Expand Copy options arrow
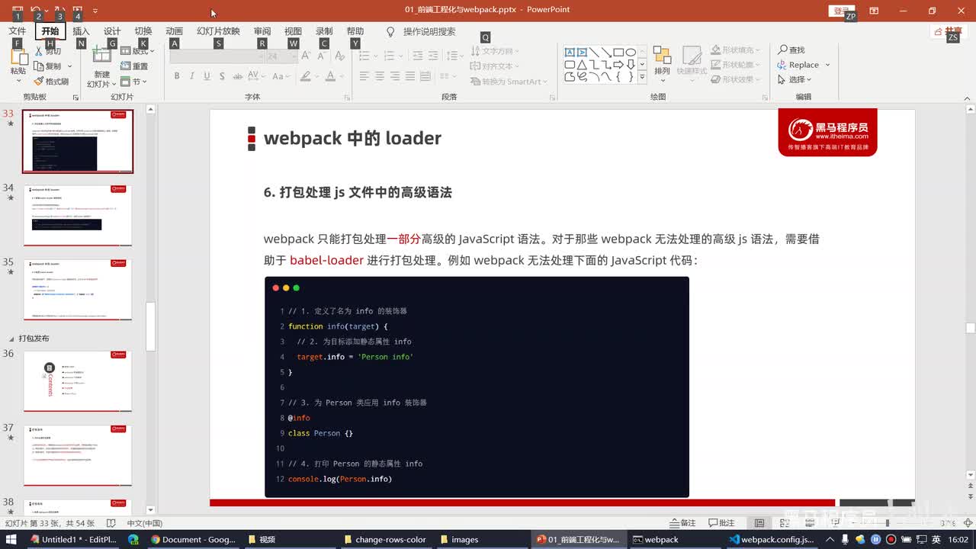This screenshot has height=549, width=976. click(69, 66)
